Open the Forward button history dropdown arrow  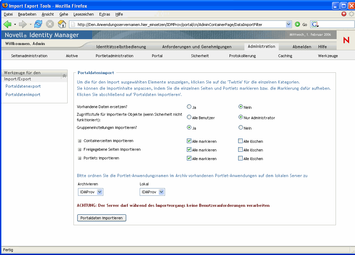(x=31, y=25)
